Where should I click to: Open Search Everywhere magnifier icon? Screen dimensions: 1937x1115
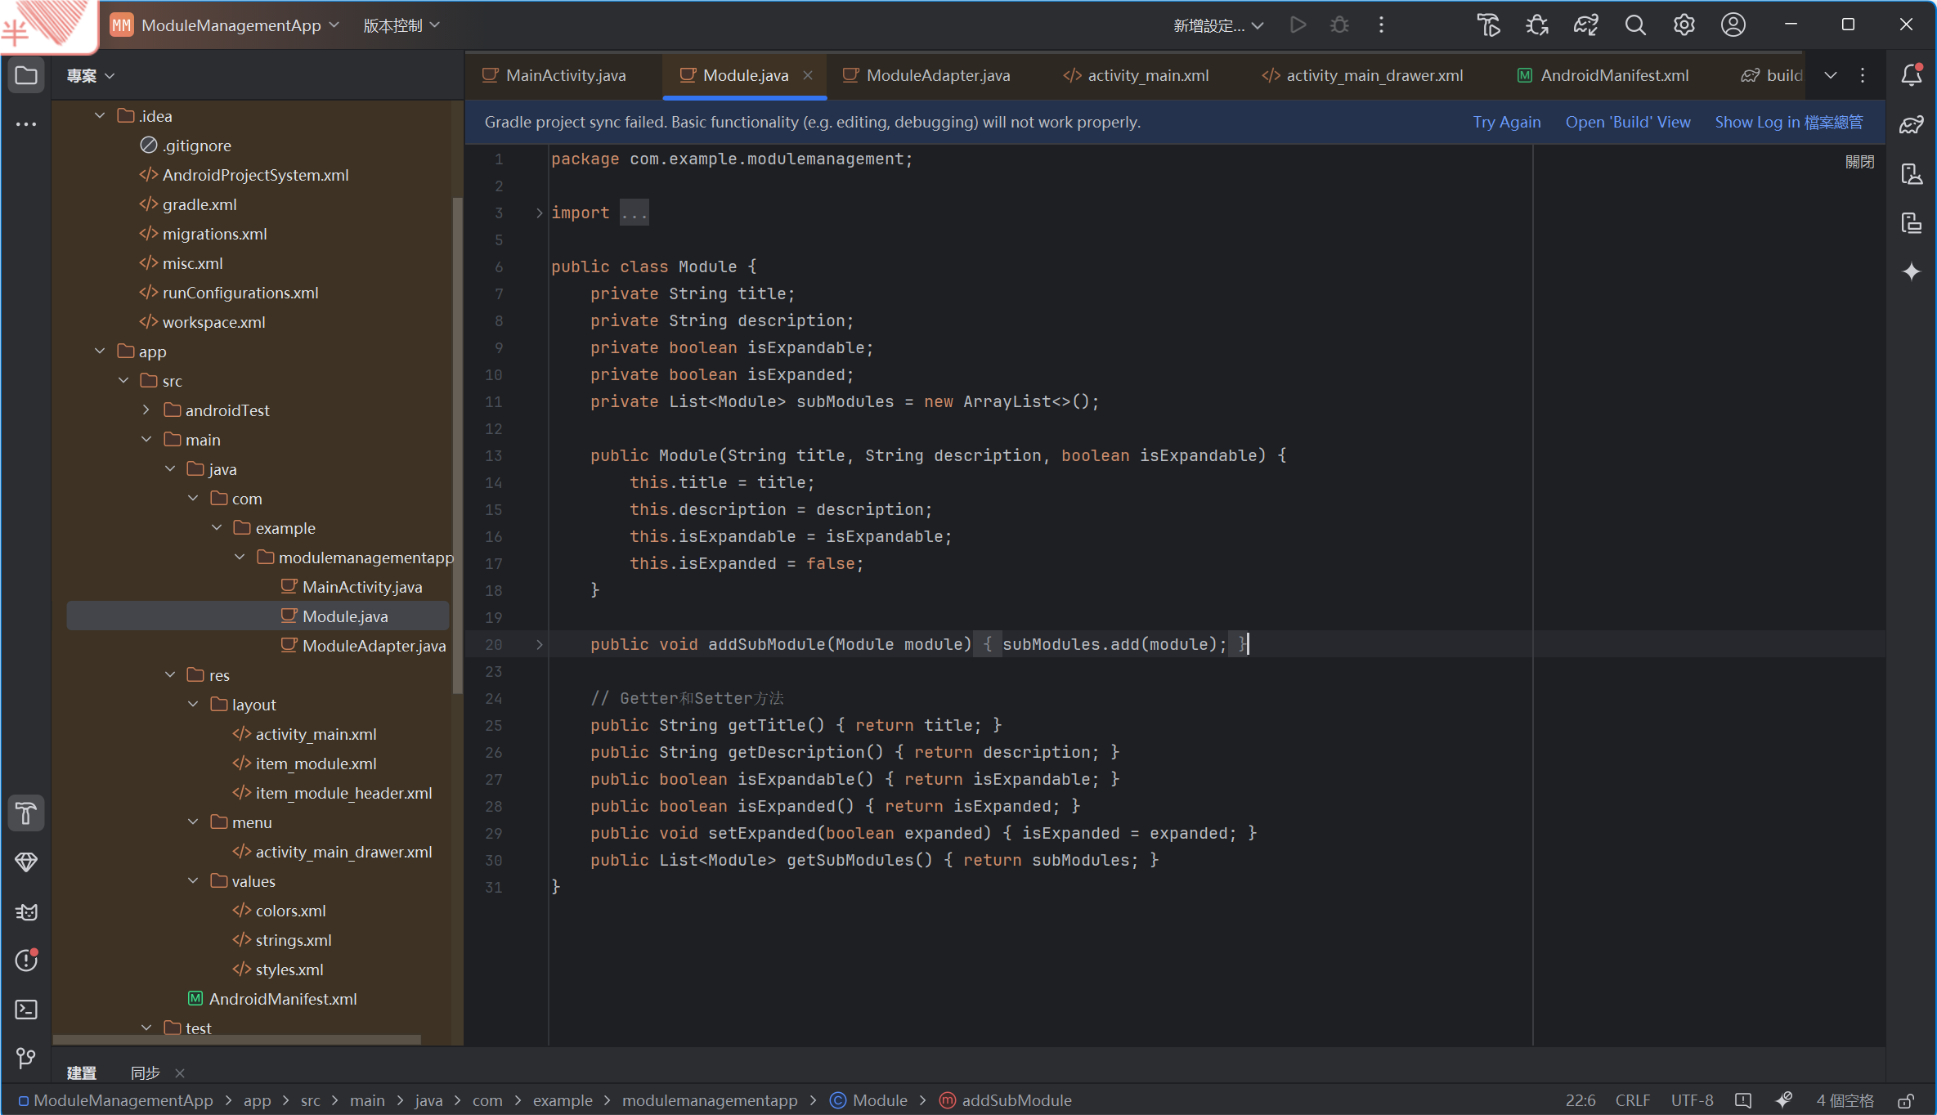pyautogui.click(x=1634, y=25)
